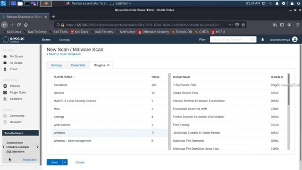This screenshot has width=302, height=170.
Task: Click the Firefox URL address bar
Action: (x=143, y=25)
